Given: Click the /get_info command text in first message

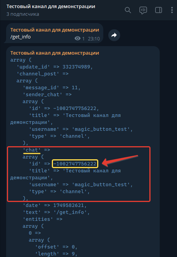Looking at the screenshot, I should (x=20, y=37).
